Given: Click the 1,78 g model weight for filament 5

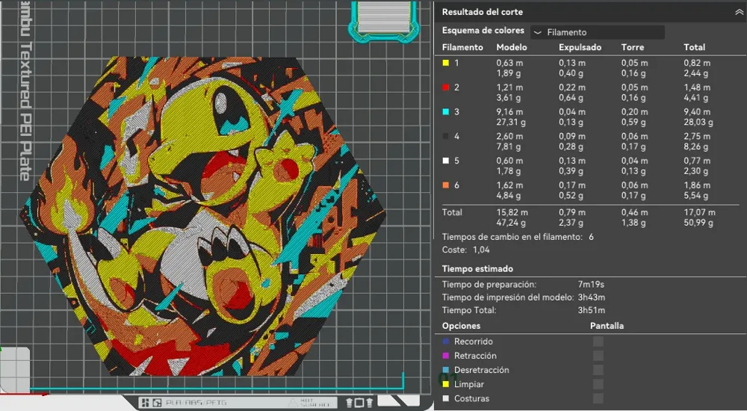Looking at the screenshot, I should point(508,171).
